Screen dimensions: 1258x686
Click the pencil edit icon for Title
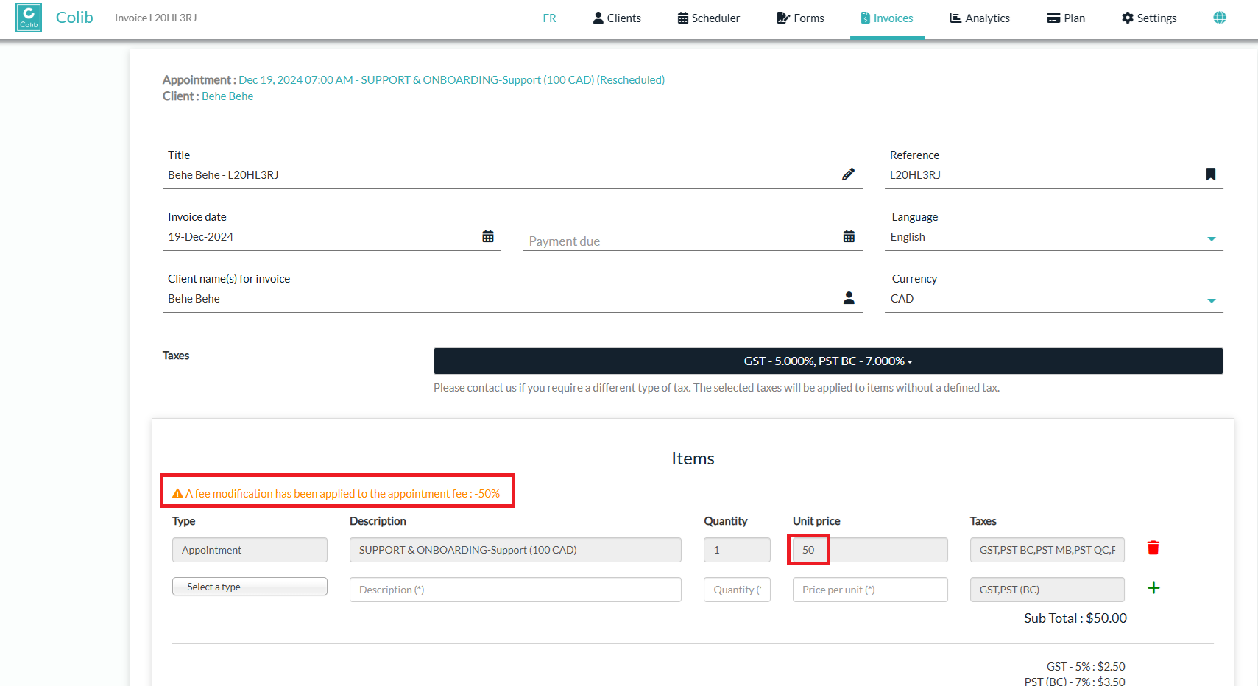[x=849, y=174]
